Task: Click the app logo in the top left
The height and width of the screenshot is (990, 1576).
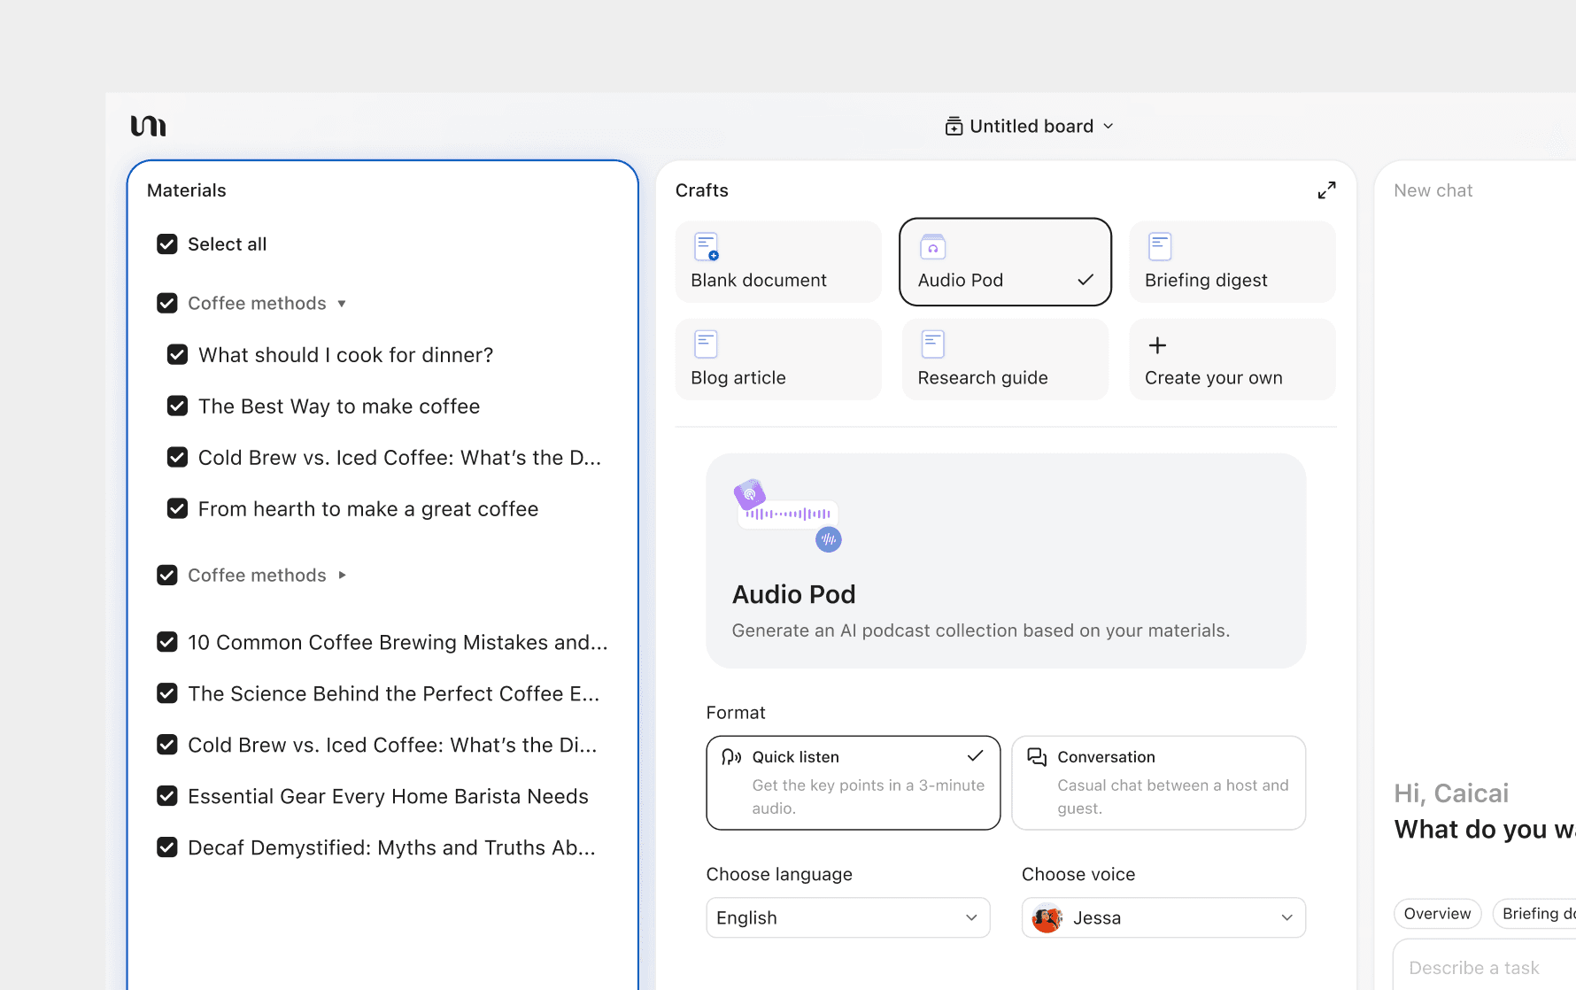Action: 148,126
